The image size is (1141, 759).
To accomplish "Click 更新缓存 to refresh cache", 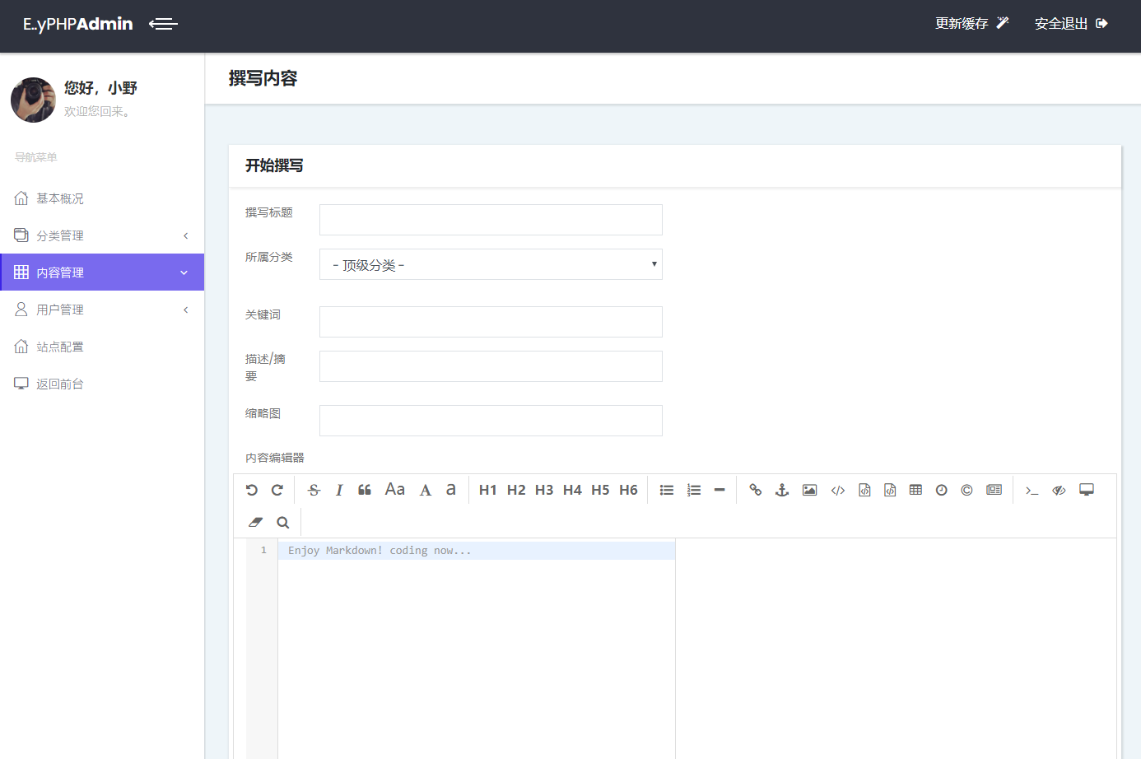I will (x=972, y=24).
